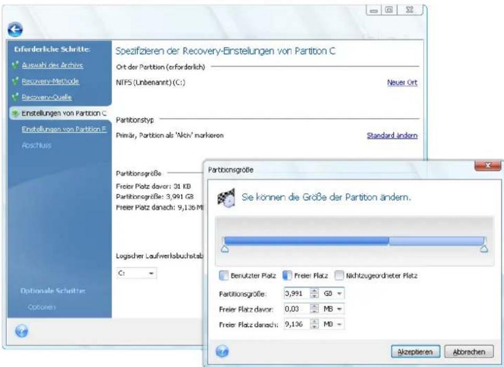Screen dimensions: 504x367
Task: Click the green arrow beside Einstellungen von Partition C
Action: click(15, 113)
